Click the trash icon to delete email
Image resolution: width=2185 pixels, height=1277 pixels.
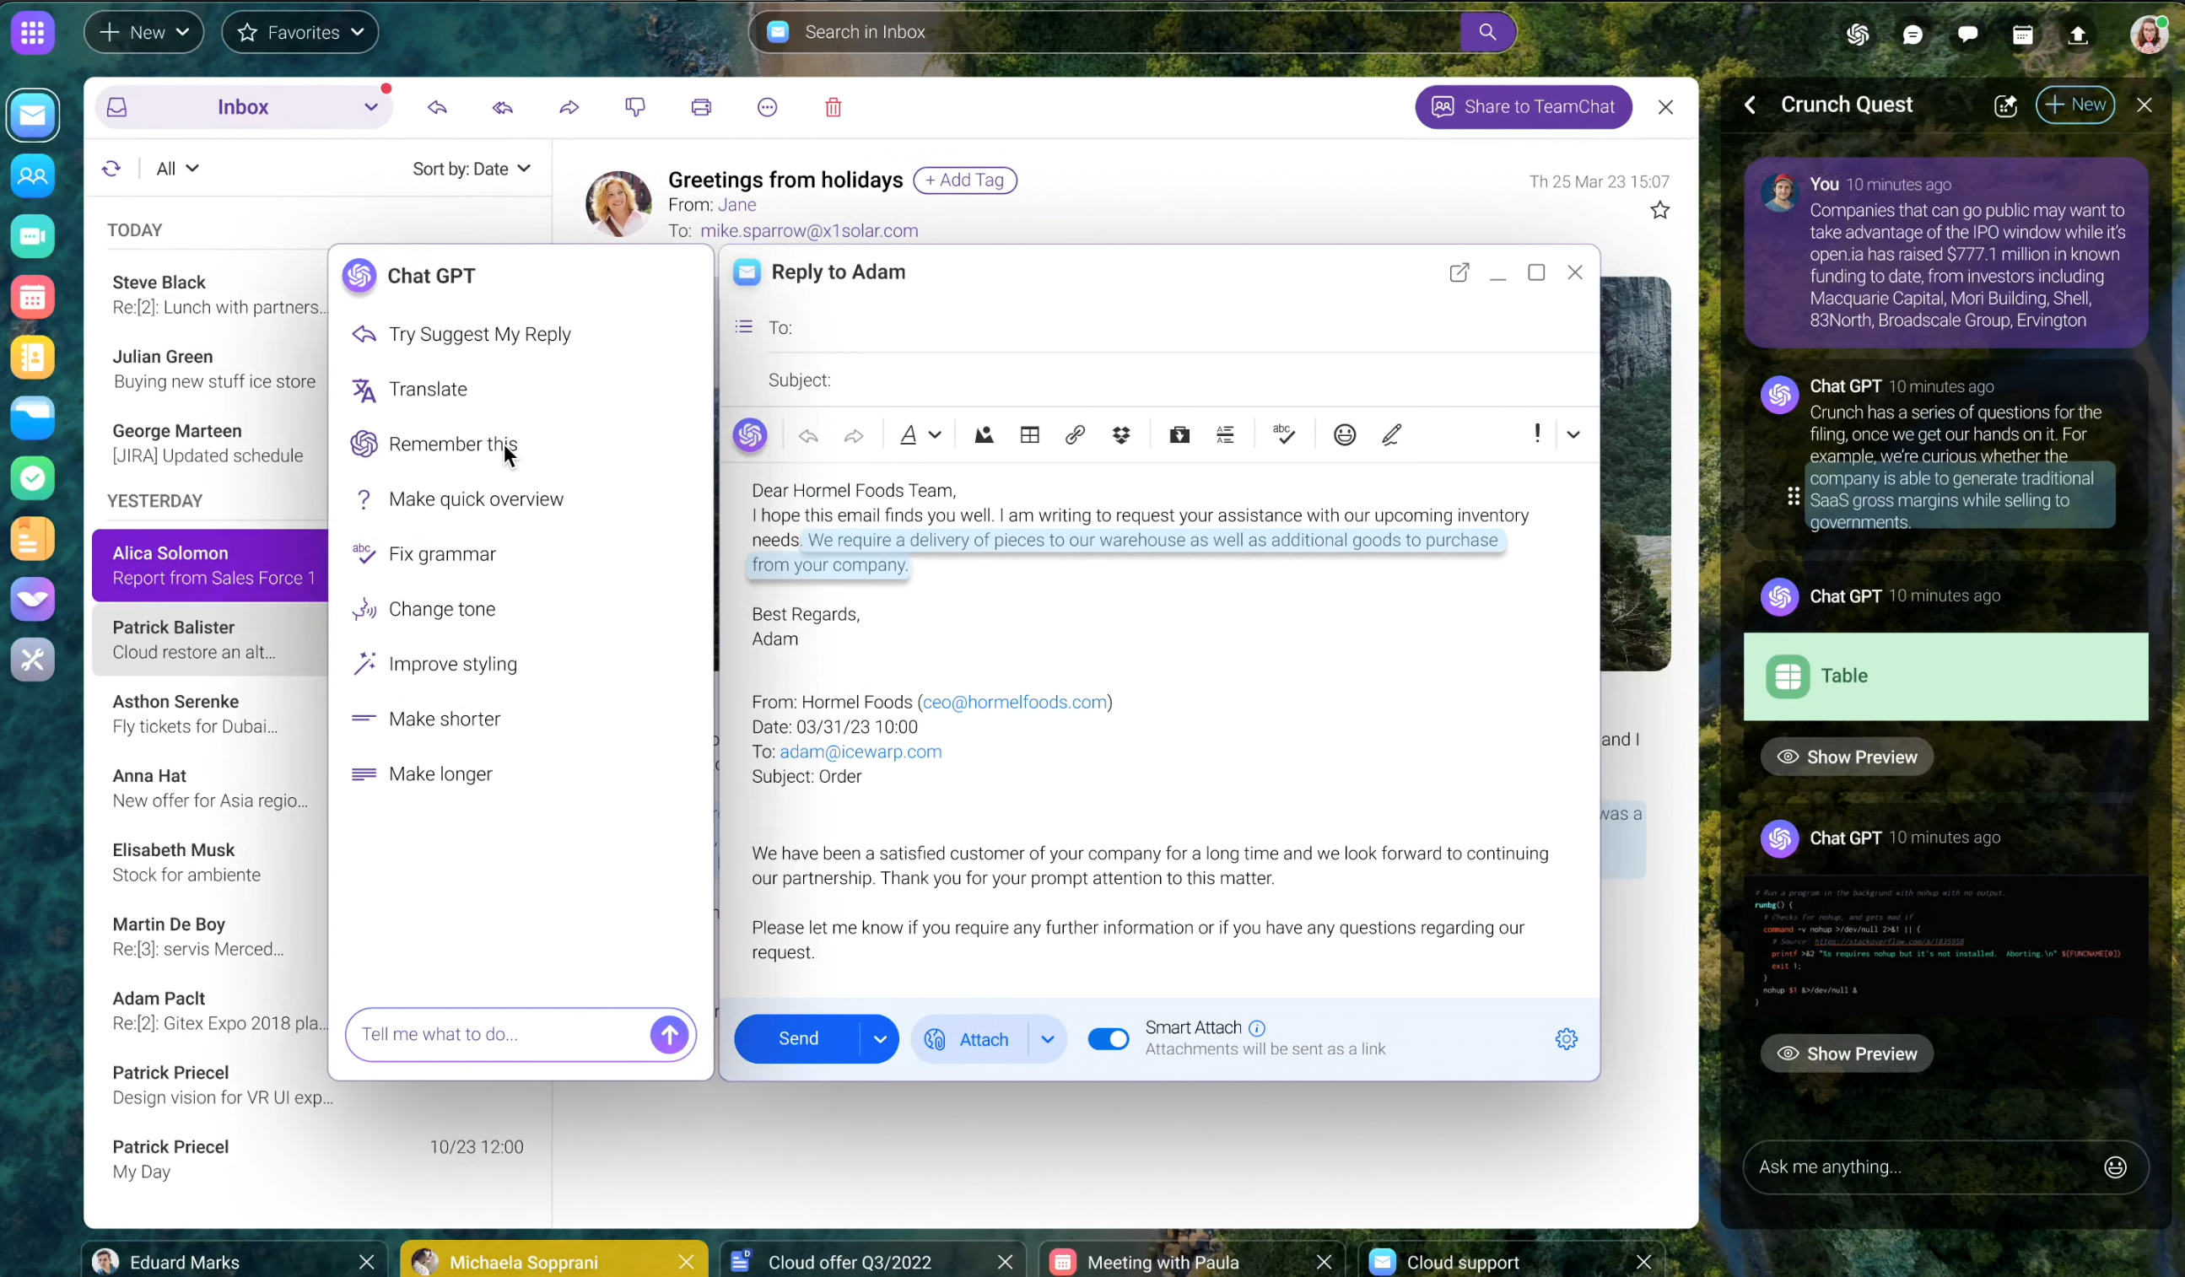tap(833, 107)
